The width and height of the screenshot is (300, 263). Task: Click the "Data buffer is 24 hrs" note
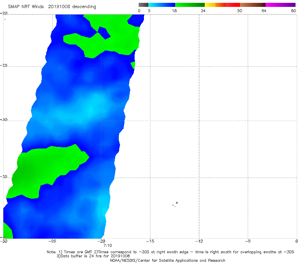tap(93, 256)
